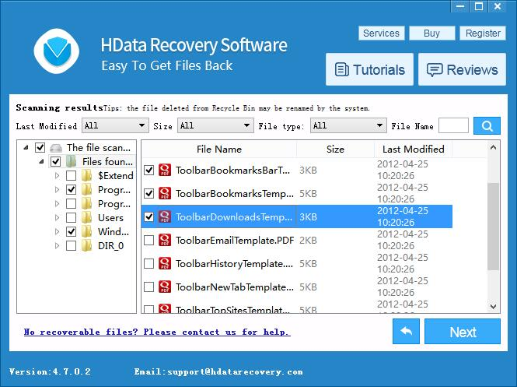Screen dimensions: 517x387
Task: Open the File type filter dropdown
Action: click(x=348, y=125)
